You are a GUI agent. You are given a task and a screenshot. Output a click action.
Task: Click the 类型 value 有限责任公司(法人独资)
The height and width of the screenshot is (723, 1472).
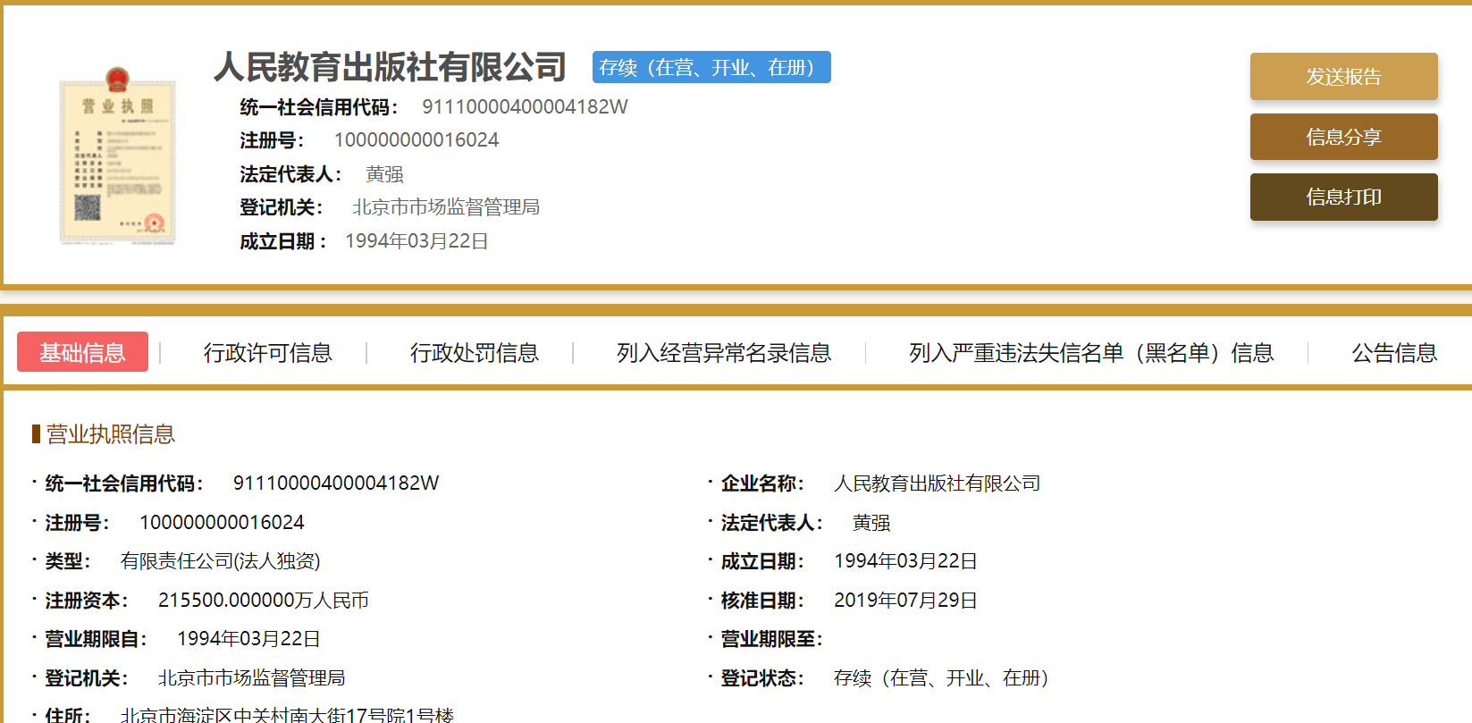pyautogui.click(x=220, y=561)
